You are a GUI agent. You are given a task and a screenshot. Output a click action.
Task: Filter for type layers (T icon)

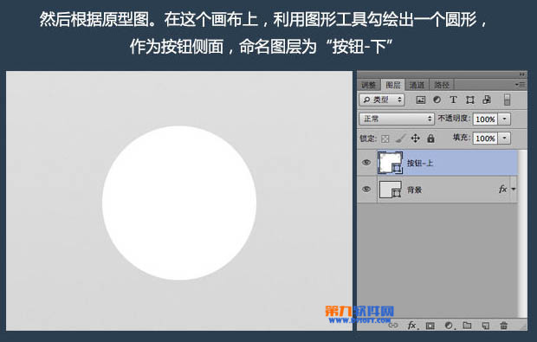pos(453,100)
